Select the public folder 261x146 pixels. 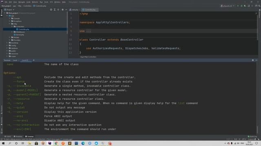13,51
